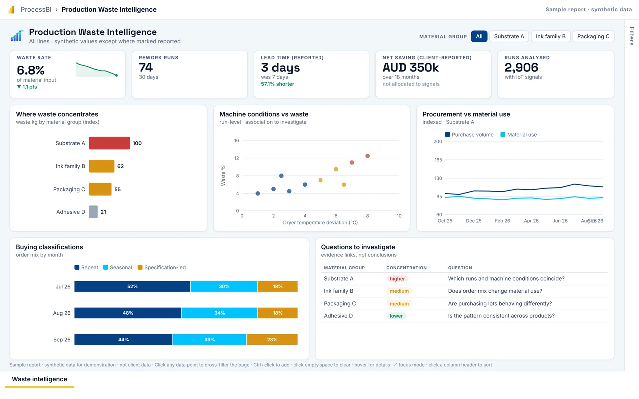639x399 pixels.
Task: Click 'Are purchasing lots behaving differently?'
Action: [500, 304]
